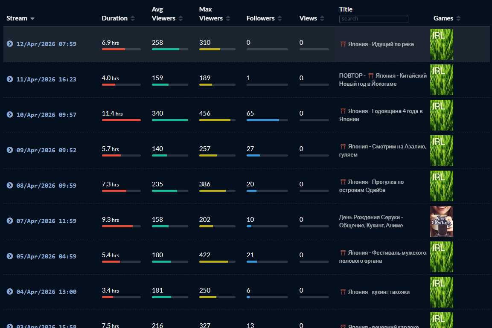Click the max viewers bar under 422
Image resolution: width=492 pixels, height=328 pixels.
point(217,262)
